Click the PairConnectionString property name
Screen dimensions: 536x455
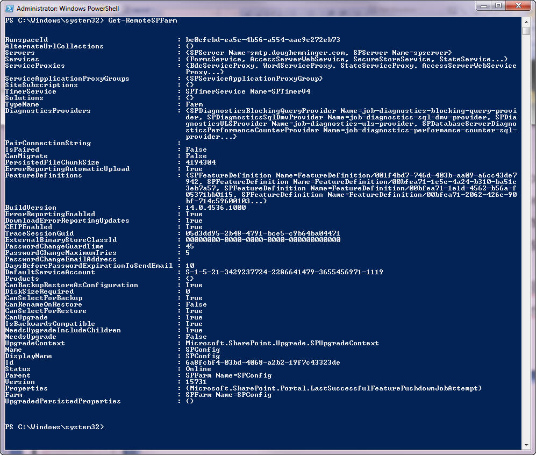point(48,143)
